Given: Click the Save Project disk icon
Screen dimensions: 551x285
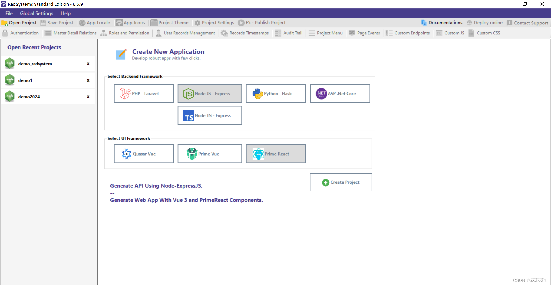Looking at the screenshot, I should coord(43,23).
